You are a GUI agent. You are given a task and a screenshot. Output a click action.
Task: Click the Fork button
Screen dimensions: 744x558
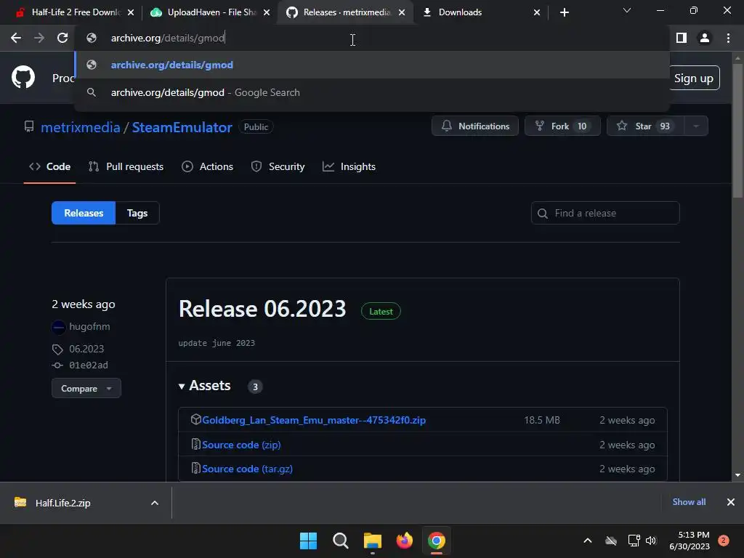[562, 126]
